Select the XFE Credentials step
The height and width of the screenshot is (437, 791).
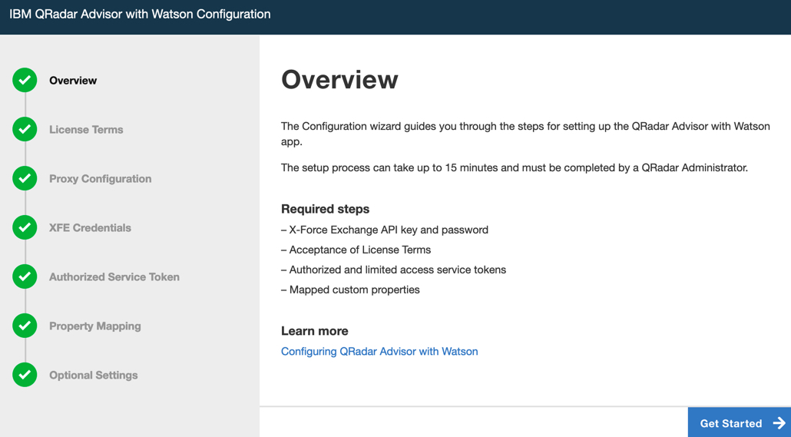pos(91,227)
